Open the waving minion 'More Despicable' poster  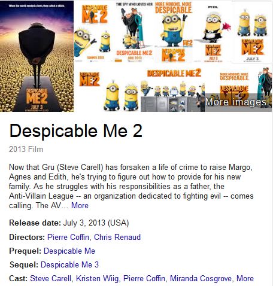pyautogui.click(x=174, y=32)
